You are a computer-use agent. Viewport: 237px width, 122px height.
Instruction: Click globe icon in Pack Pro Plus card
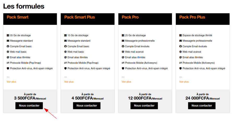pyautogui.click(x=180, y=52)
